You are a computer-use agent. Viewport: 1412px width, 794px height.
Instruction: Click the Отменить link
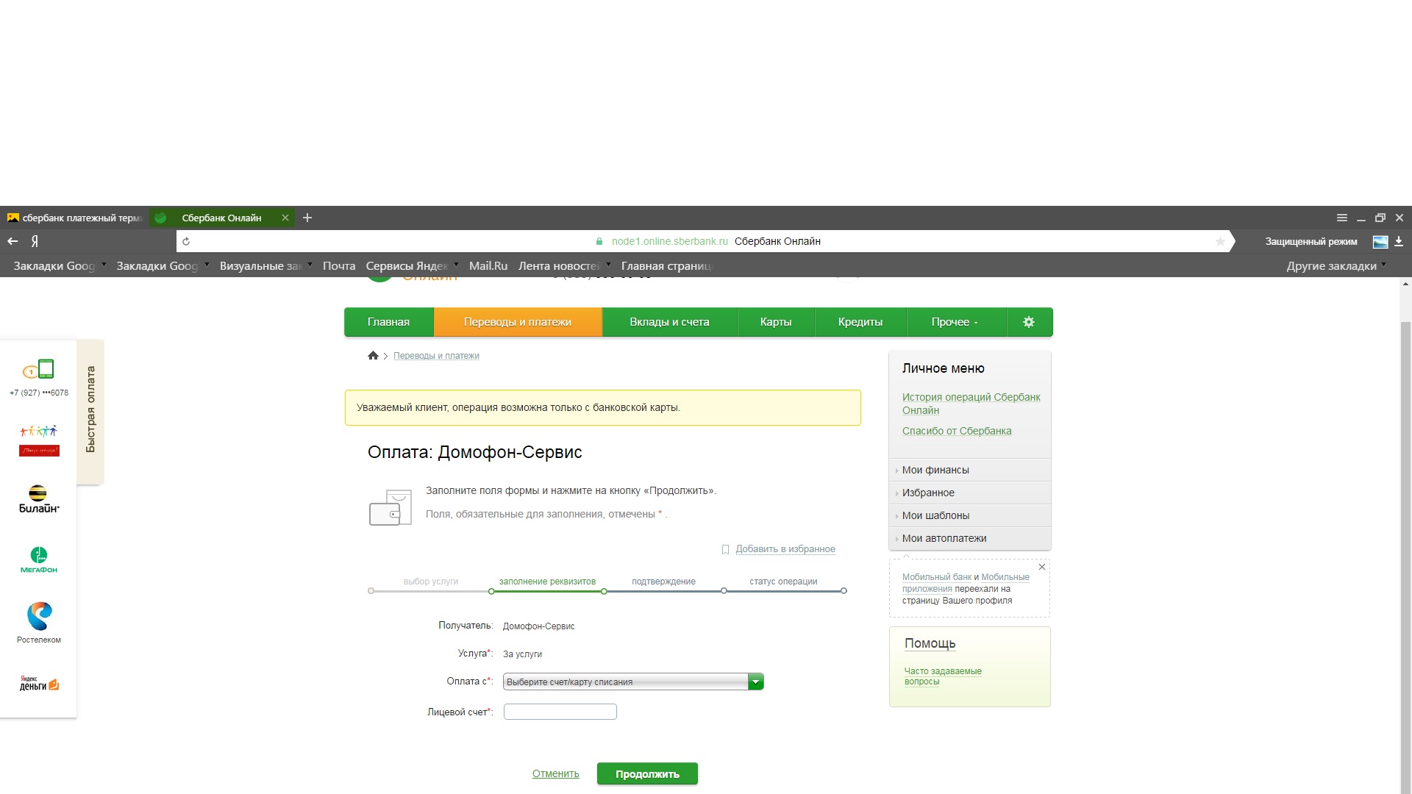(x=555, y=773)
